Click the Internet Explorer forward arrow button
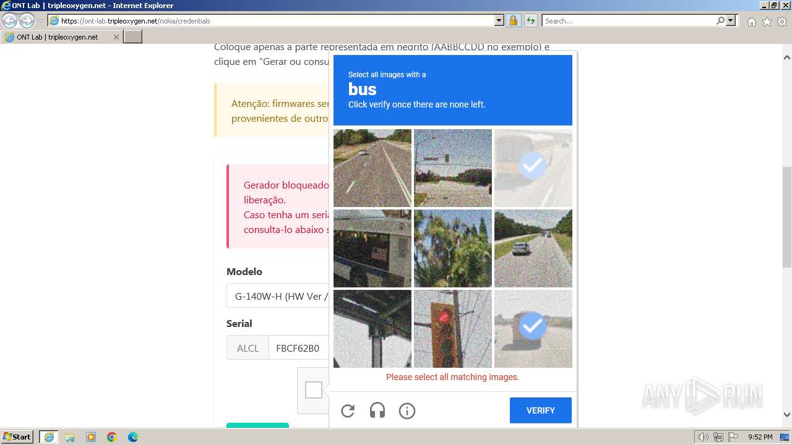 [27, 20]
